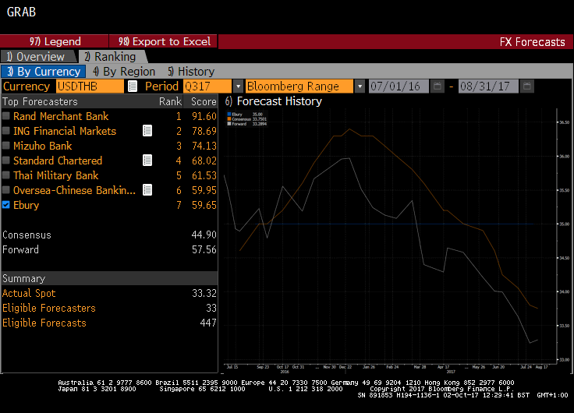Click the Q317 period field
The image size is (574, 413).
(x=207, y=86)
